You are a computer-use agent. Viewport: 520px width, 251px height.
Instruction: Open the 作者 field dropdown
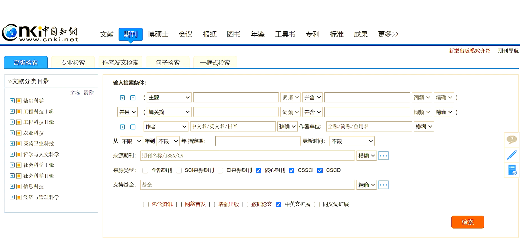(166, 127)
